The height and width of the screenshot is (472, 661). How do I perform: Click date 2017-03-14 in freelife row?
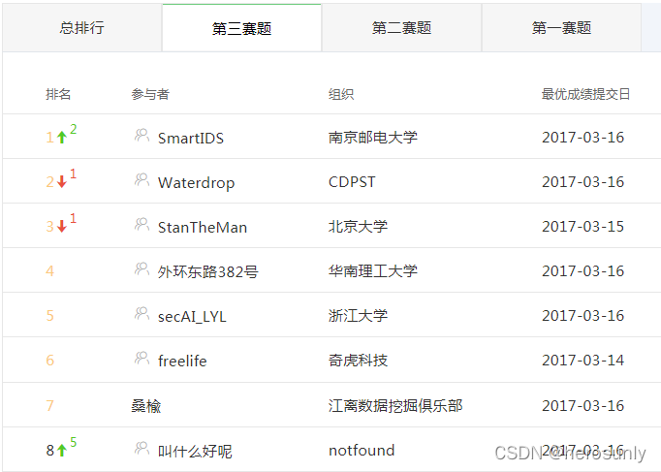click(x=582, y=361)
